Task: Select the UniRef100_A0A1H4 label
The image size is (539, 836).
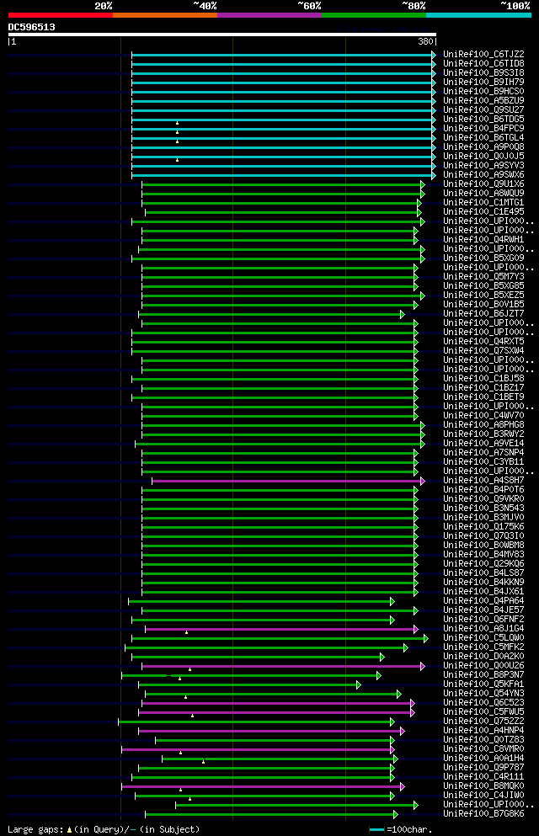Action: tap(483, 758)
